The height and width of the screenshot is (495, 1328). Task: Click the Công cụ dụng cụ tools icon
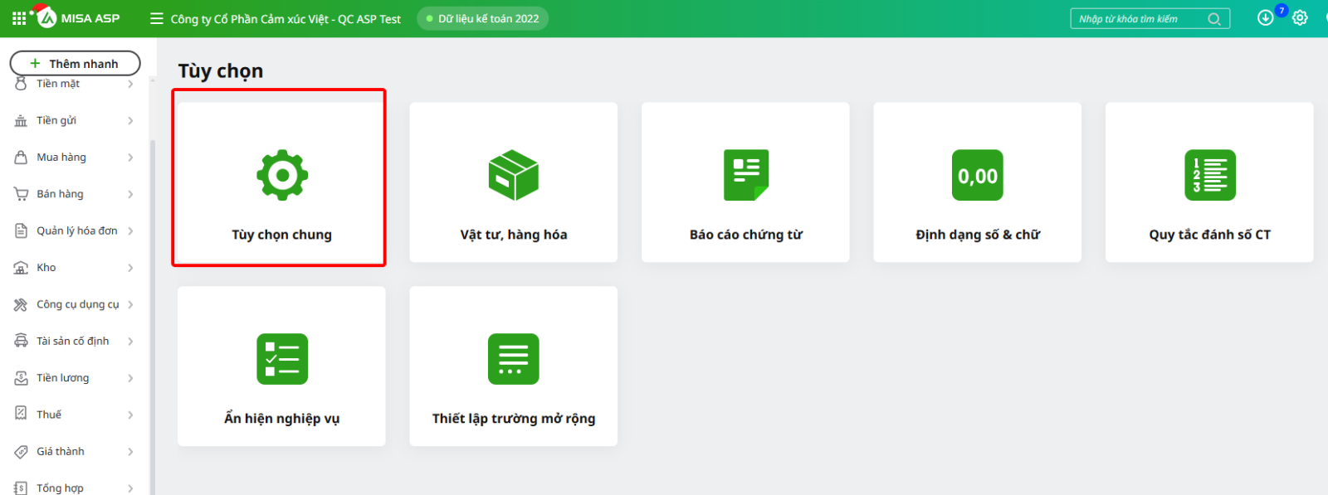[x=21, y=304]
